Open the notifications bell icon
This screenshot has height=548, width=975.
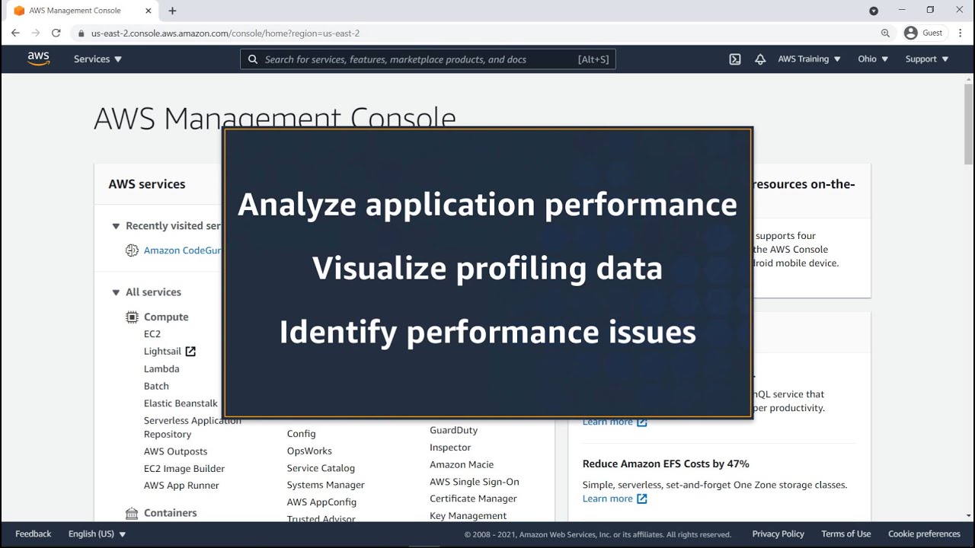tap(760, 59)
